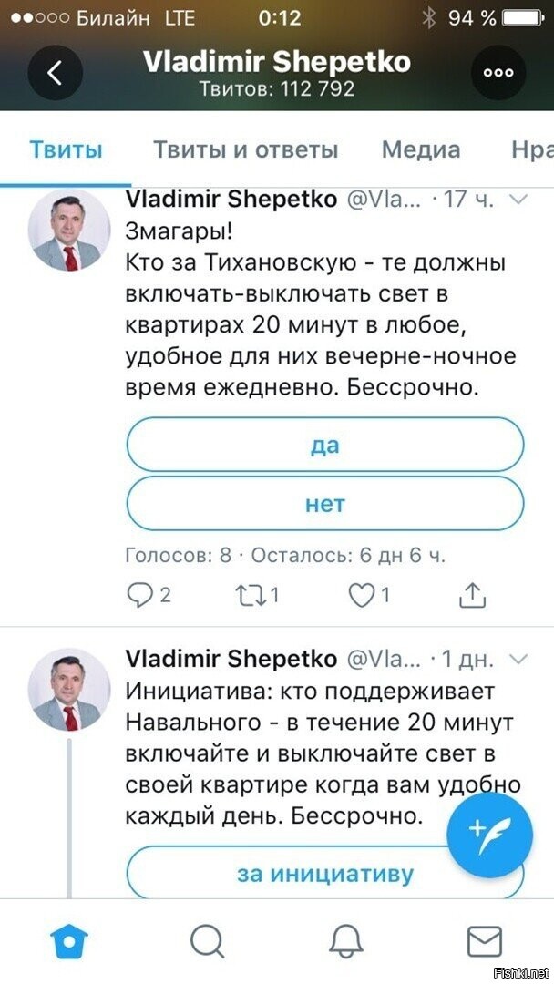Expand chevron menu on the 1 дн. tweet
The width and height of the screenshot is (554, 984).
[x=518, y=659]
